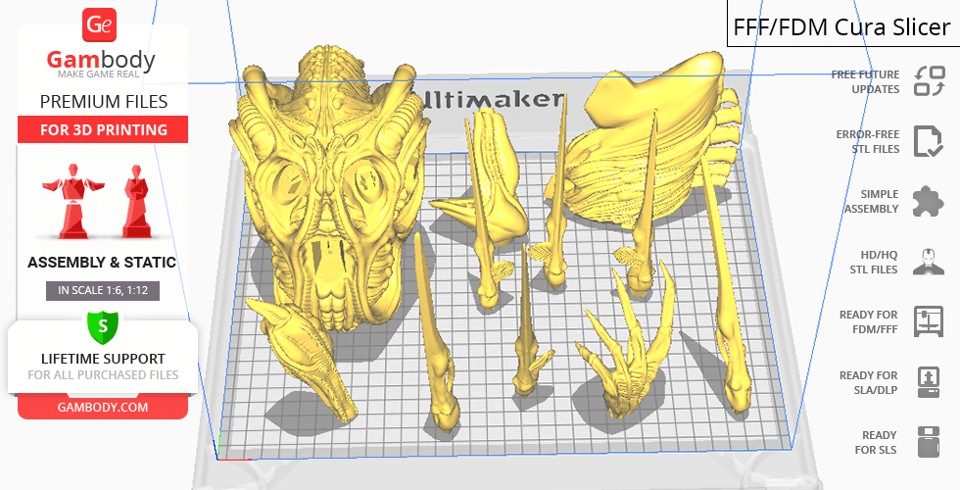Click the In Scale 1:6, 1:12 badge

pos(102,290)
